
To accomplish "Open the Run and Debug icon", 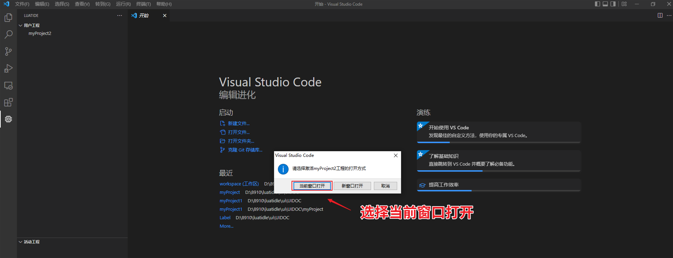I will click(x=8, y=68).
